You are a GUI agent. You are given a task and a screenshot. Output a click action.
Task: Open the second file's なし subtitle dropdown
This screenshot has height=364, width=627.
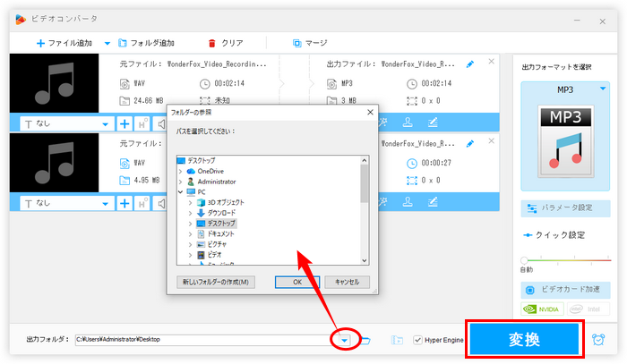[67, 204]
